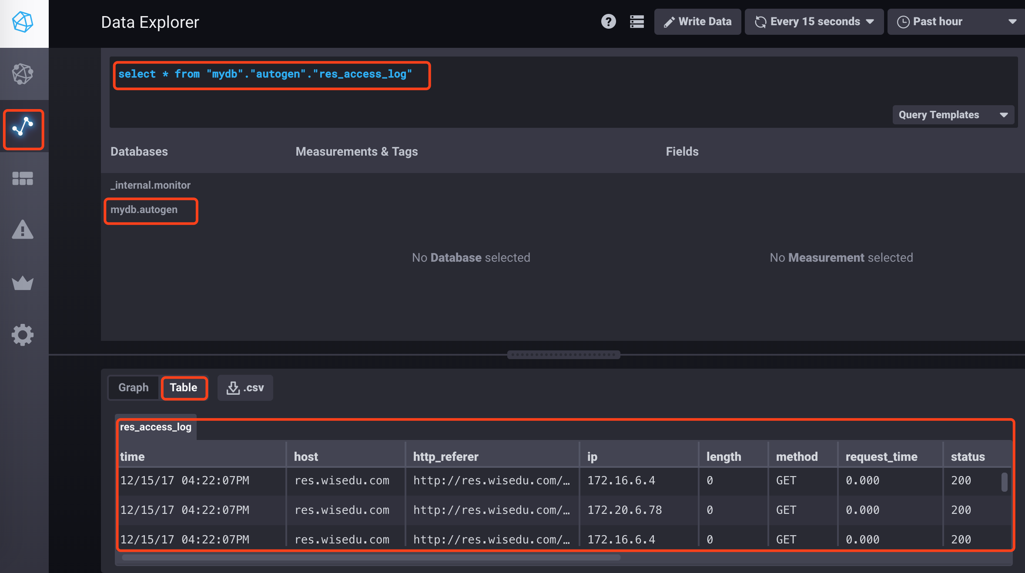The width and height of the screenshot is (1025, 573).
Task: Open the Past hour time range dropdown
Action: pyautogui.click(x=956, y=22)
